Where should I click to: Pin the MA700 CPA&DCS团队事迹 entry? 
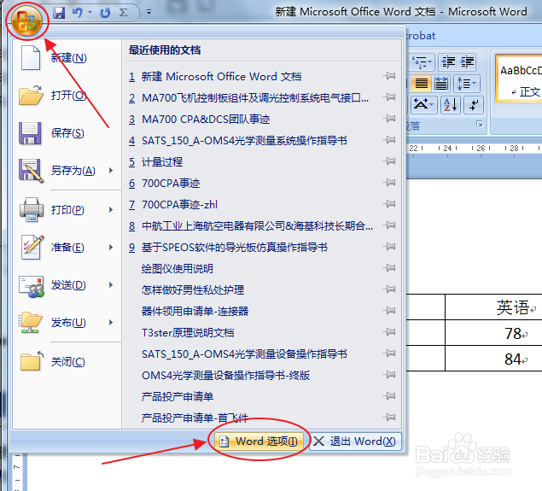click(389, 119)
